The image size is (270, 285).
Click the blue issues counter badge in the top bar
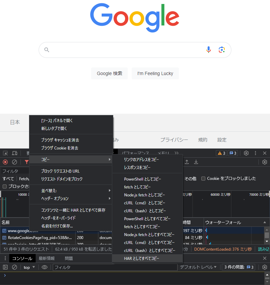(x=233, y=153)
